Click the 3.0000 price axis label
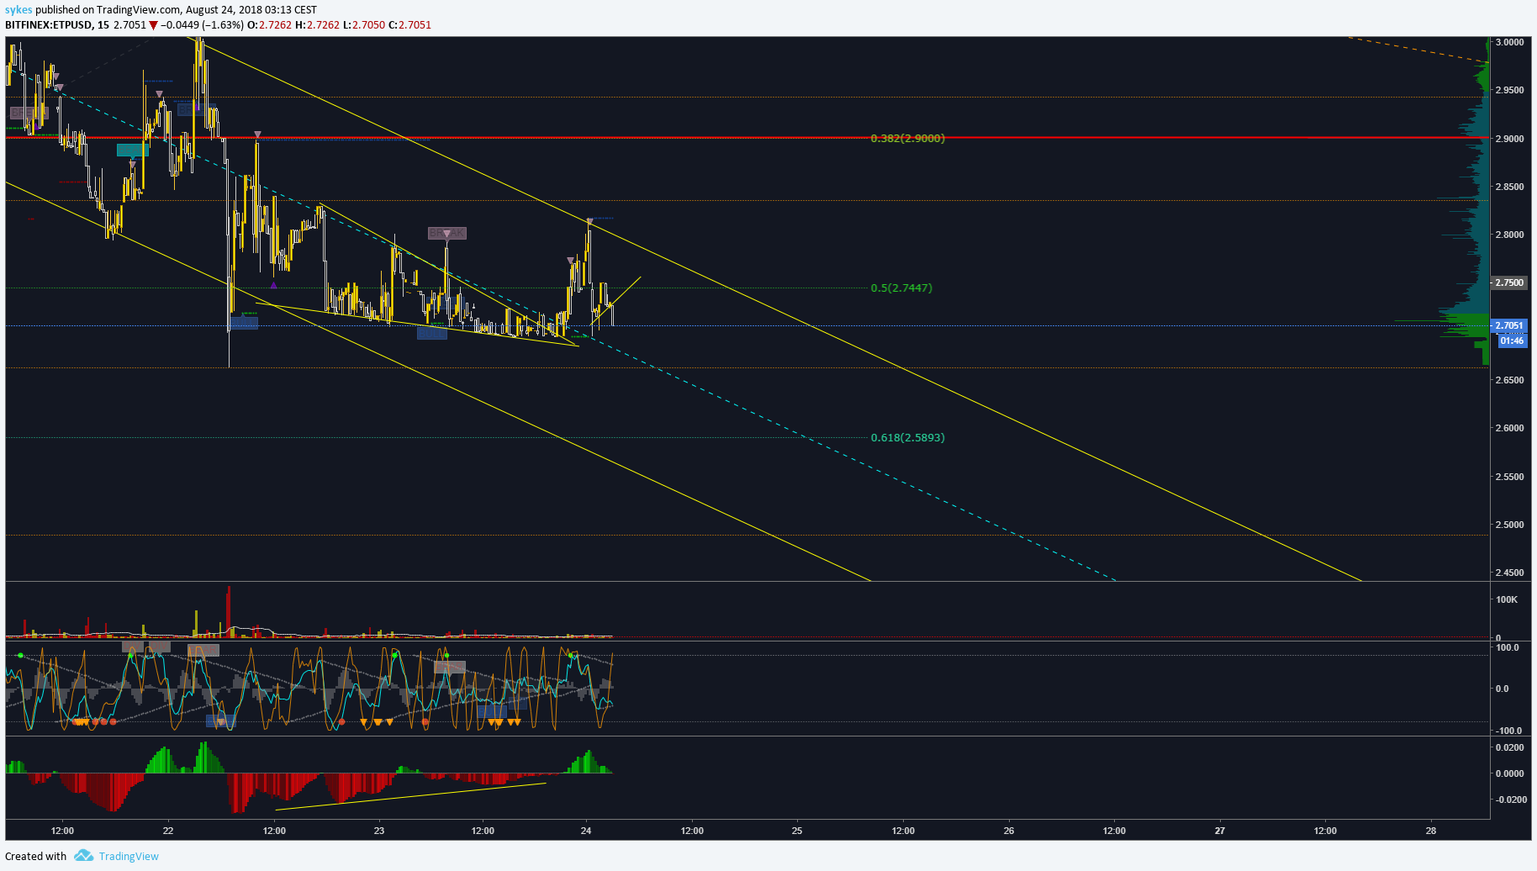Viewport: 1537px width, 871px height. (x=1509, y=42)
